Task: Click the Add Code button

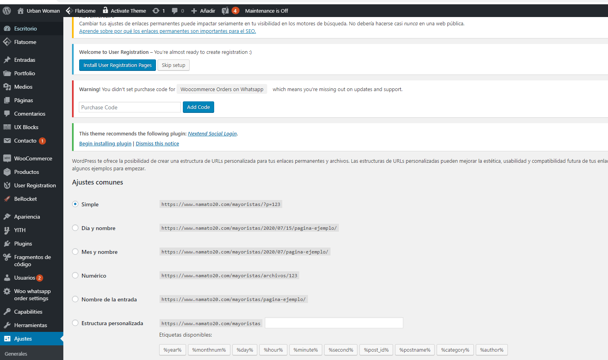Action: (x=198, y=107)
